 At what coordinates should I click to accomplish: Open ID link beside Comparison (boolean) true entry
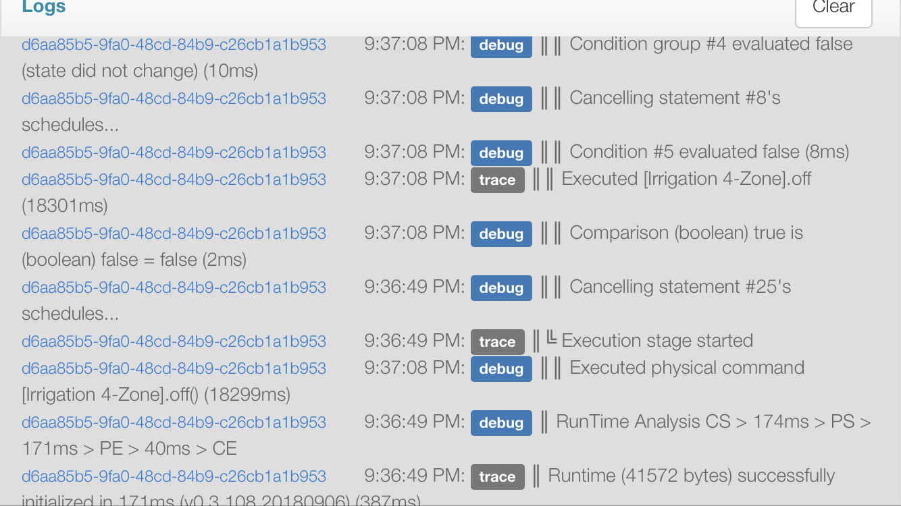tap(174, 233)
